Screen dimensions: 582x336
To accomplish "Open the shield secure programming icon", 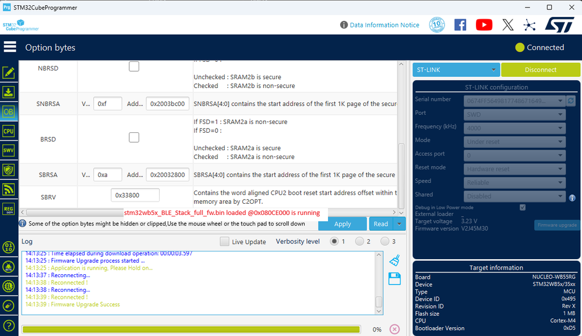I will coord(9,170).
